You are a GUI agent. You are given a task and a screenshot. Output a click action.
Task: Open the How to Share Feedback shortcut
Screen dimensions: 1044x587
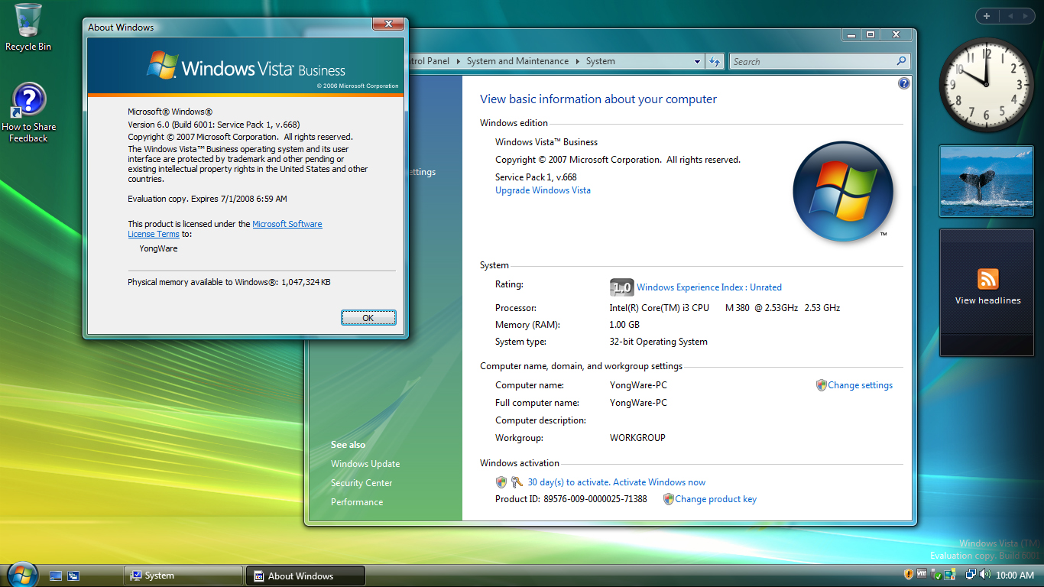(28, 113)
